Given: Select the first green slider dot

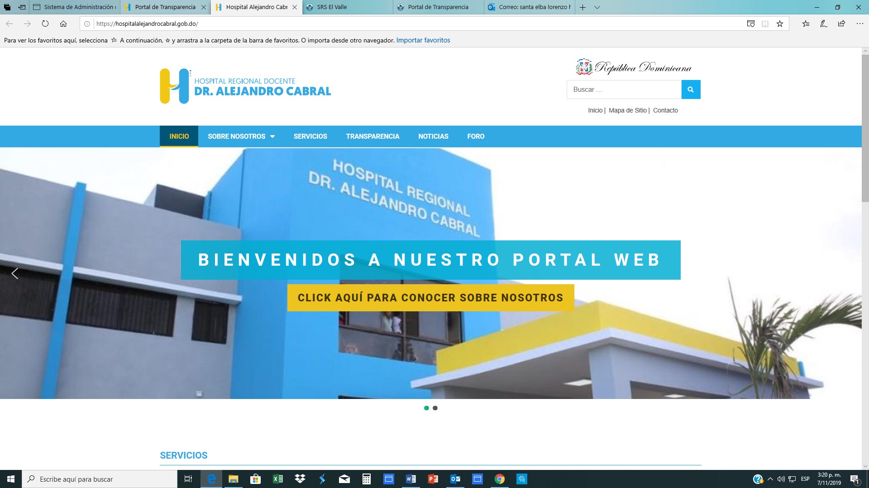Looking at the screenshot, I should tap(426, 408).
